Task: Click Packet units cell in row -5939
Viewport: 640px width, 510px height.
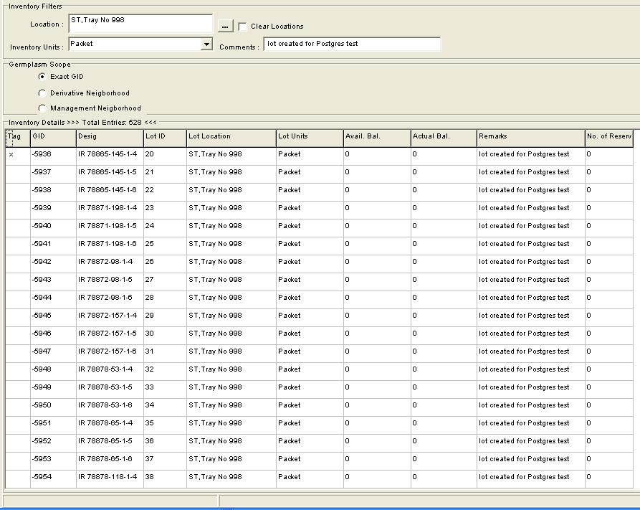Action: (310, 210)
